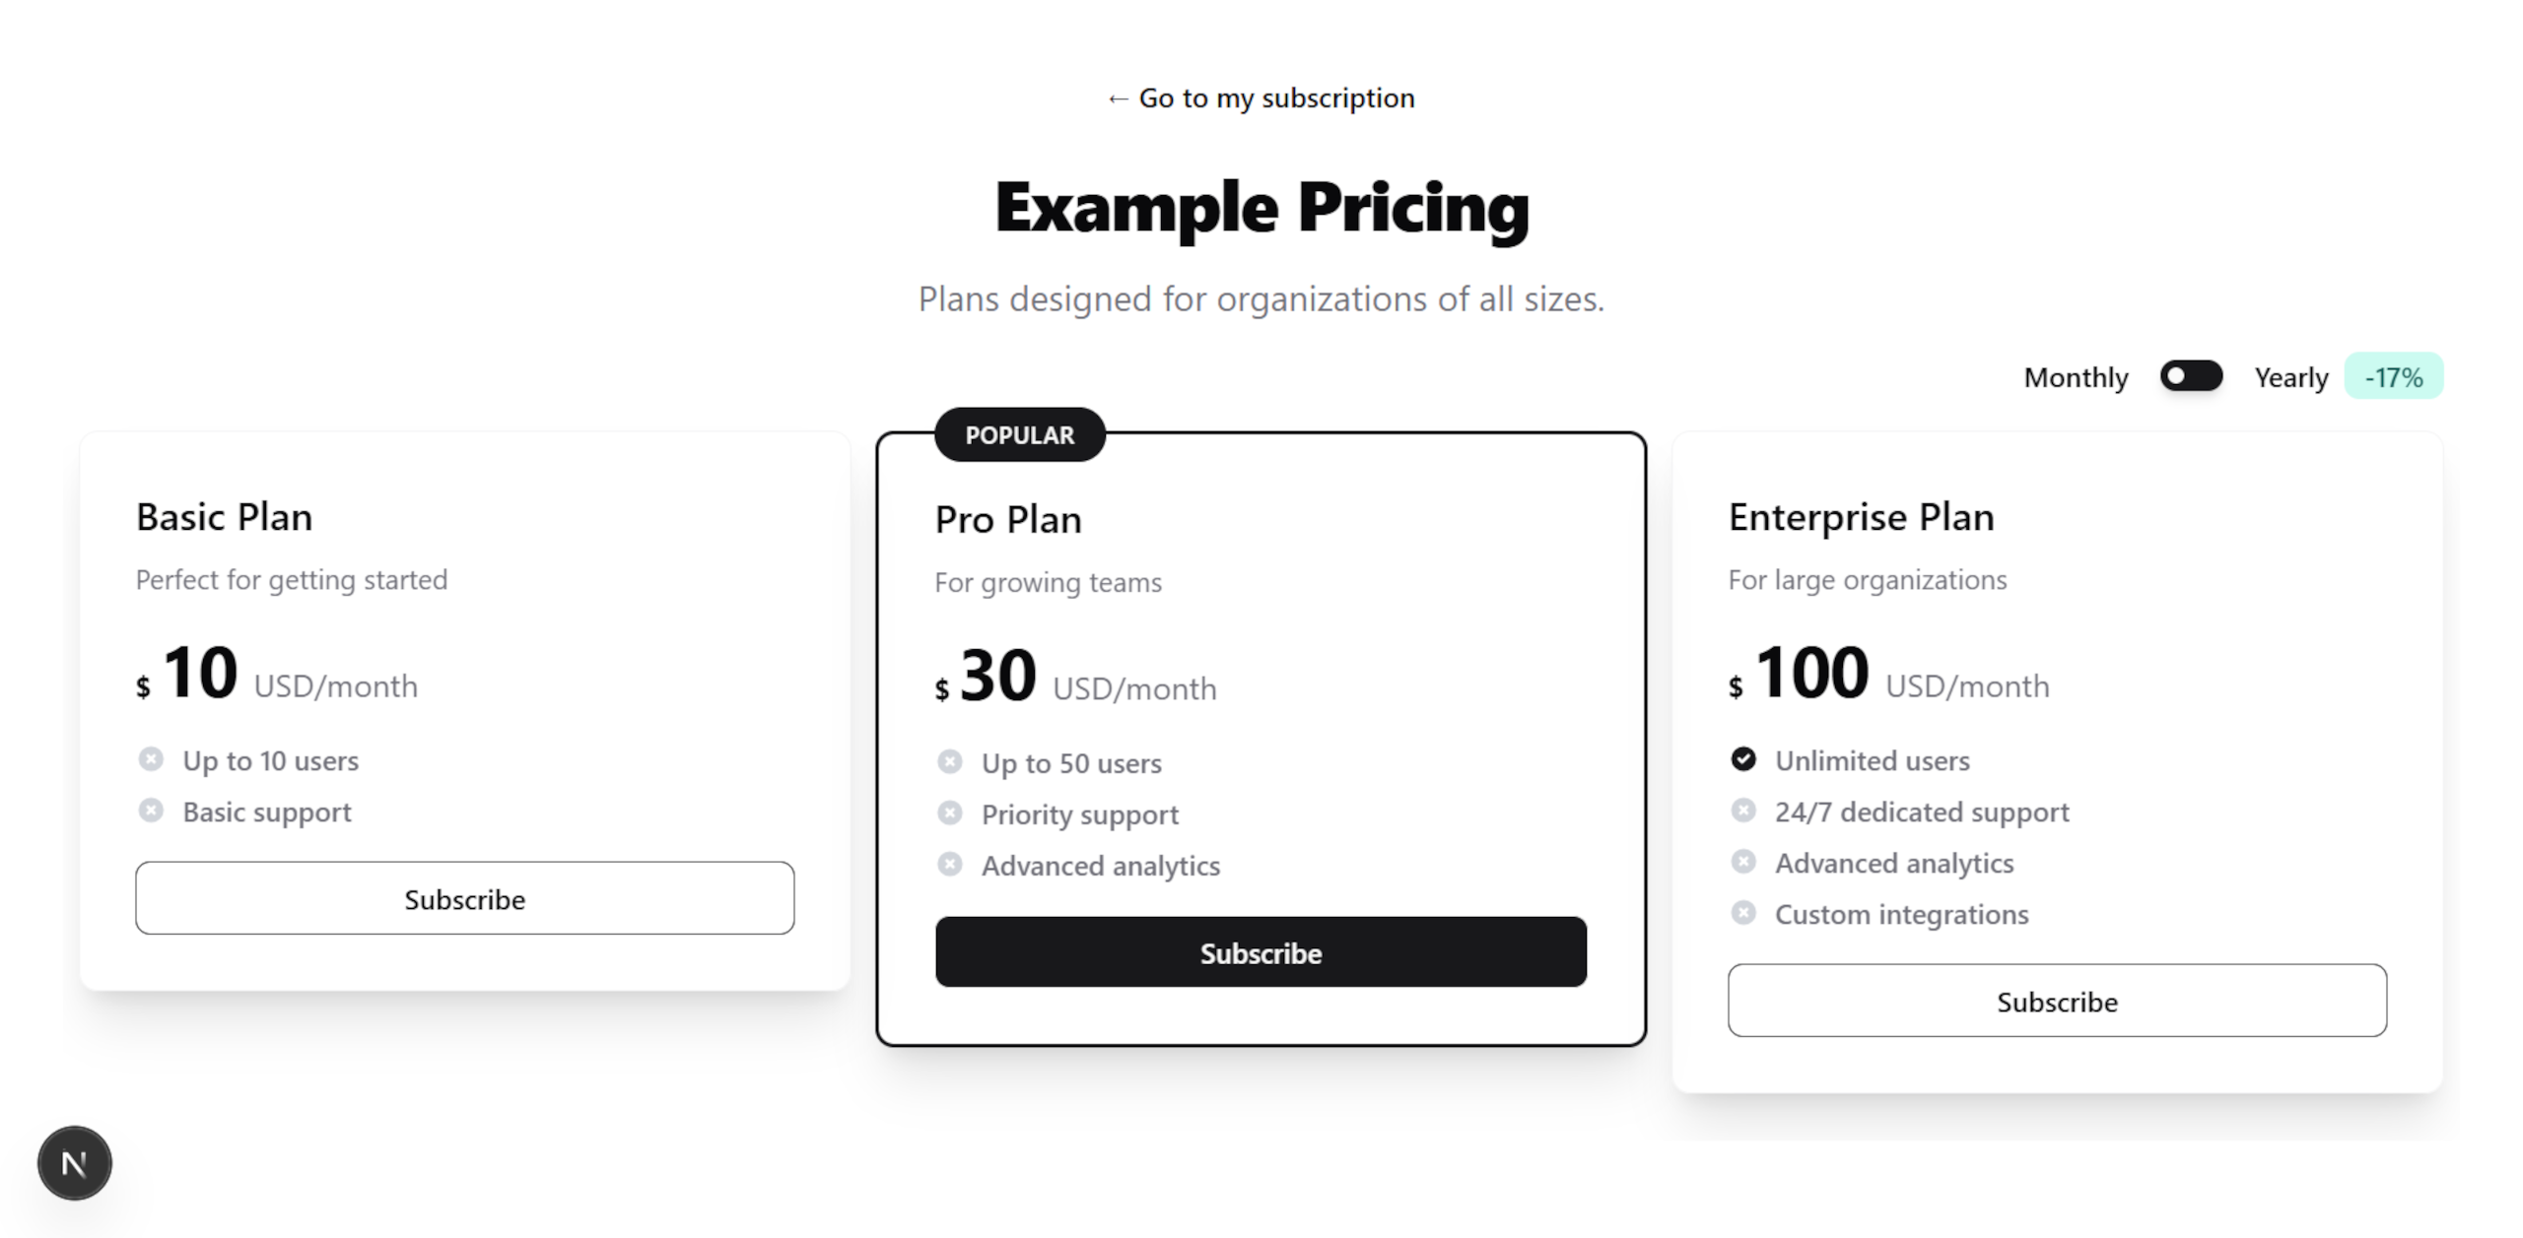The width and height of the screenshot is (2523, 1238).
Task: Click the cross icon beside 'Custom integrations'
Action: pyautogui.click(x=1743, y=912)
